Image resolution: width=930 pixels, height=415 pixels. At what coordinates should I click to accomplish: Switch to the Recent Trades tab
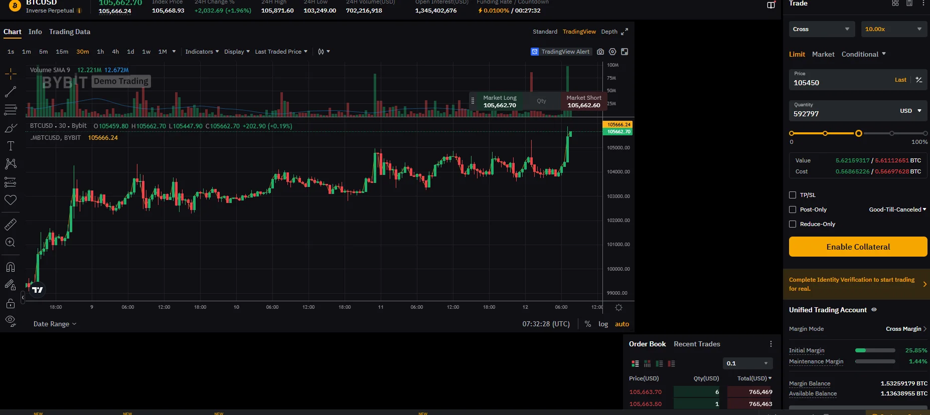[x=697, y=344]
